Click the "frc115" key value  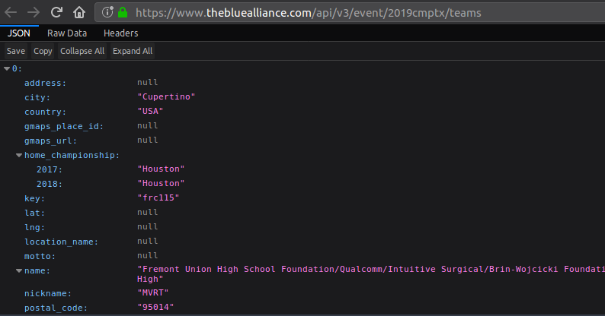pos(158,198)
